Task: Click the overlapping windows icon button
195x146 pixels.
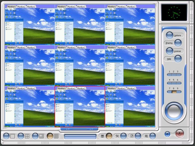Action: click(138, 136)
